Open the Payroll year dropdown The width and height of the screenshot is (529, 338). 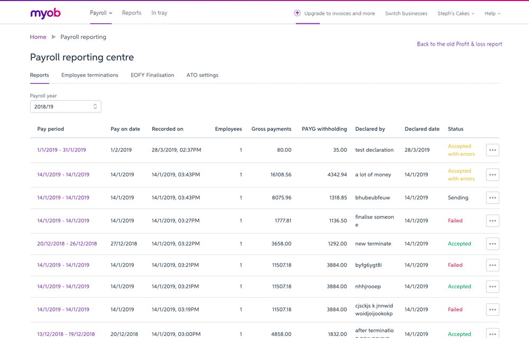pyautogui.click(x=66, y=106)
